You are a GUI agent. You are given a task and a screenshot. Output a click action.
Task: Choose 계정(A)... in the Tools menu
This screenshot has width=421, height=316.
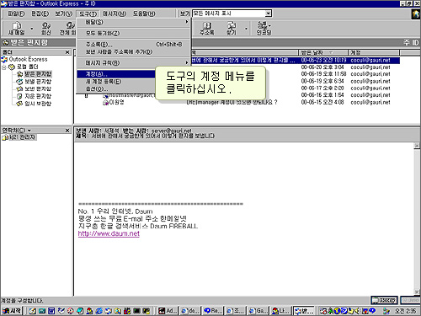pyautogui.click(x=116, y=74)
